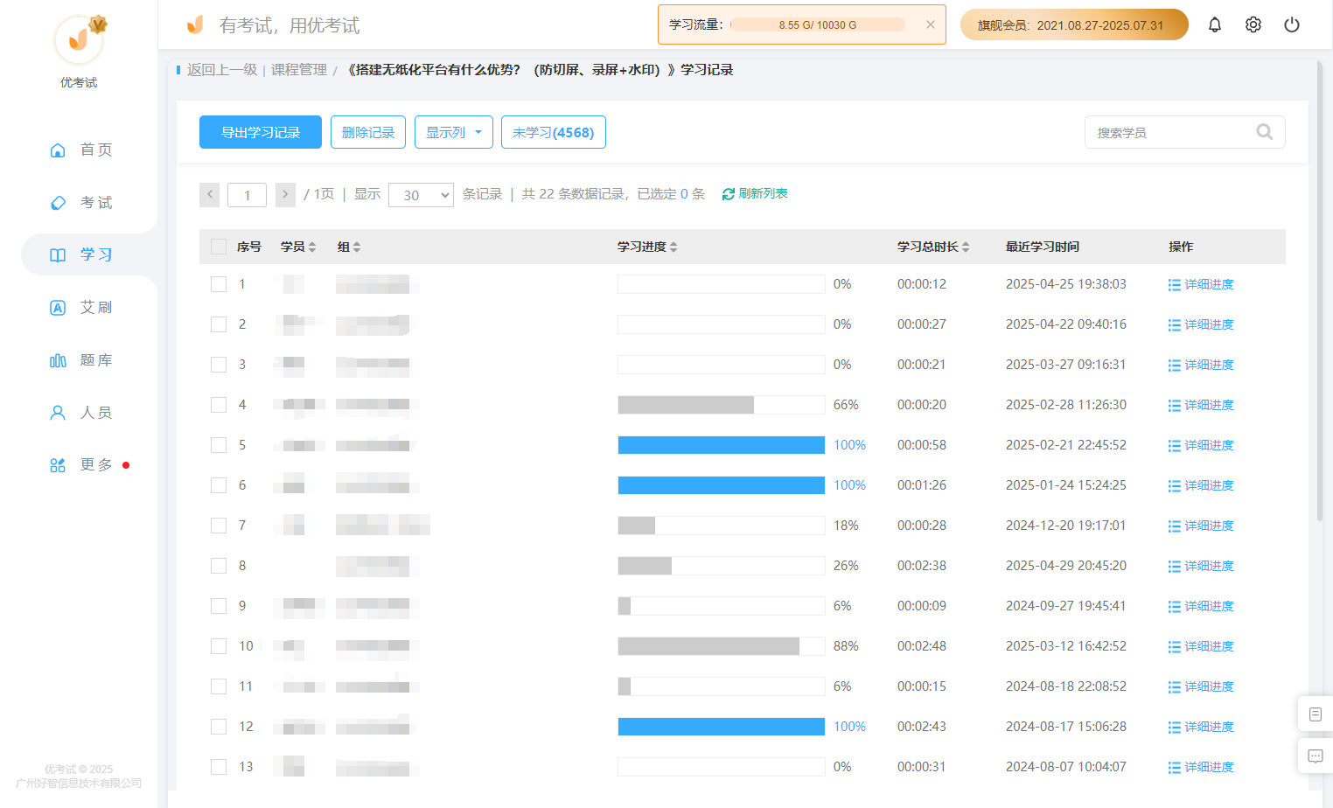
Task: Click the 返回上一级 link
Action: coord(222,70)
